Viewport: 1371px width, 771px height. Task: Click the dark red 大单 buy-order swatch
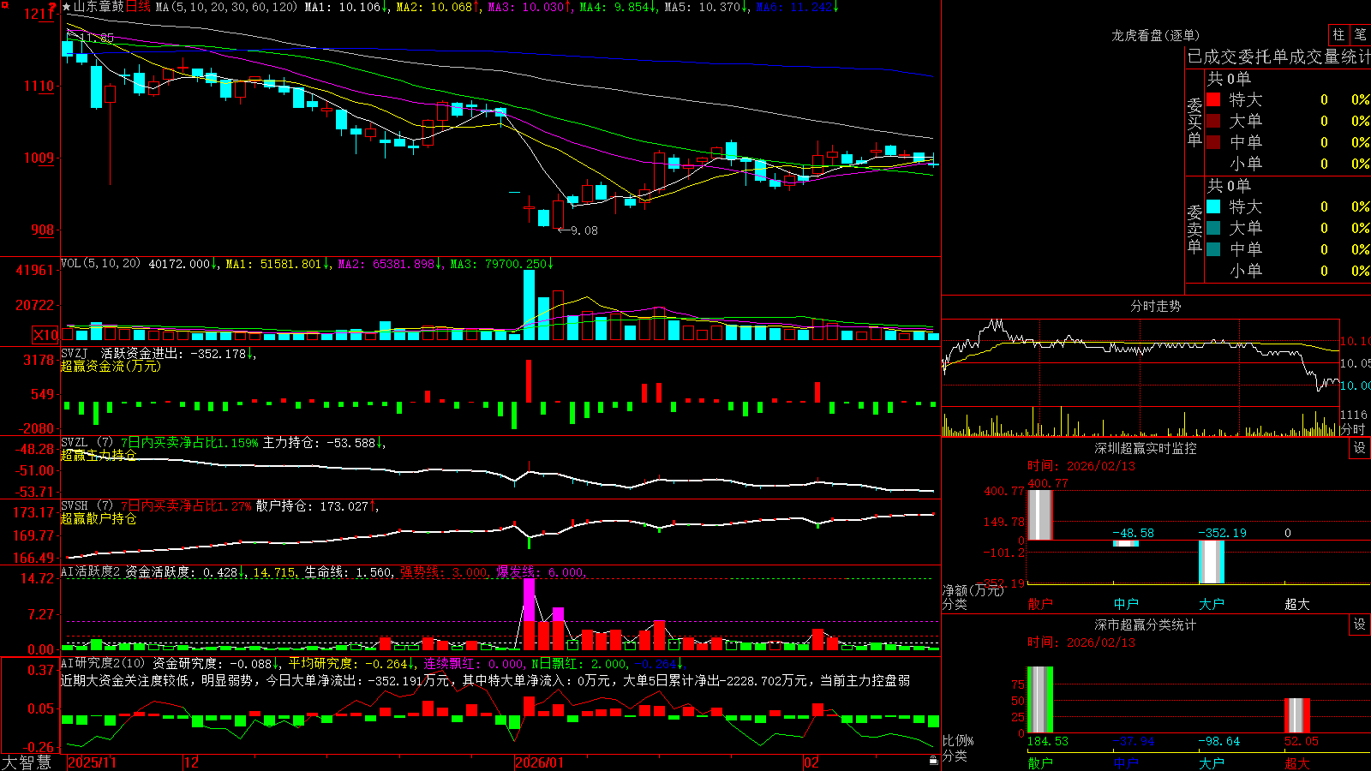(x=1213, y=121)
